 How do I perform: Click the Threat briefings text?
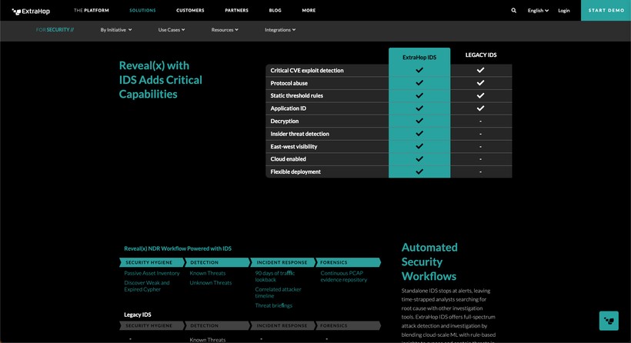point(274,305)
